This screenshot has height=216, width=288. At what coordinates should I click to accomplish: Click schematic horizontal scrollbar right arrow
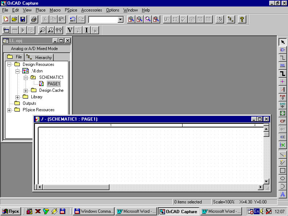(x=260, y=187)
